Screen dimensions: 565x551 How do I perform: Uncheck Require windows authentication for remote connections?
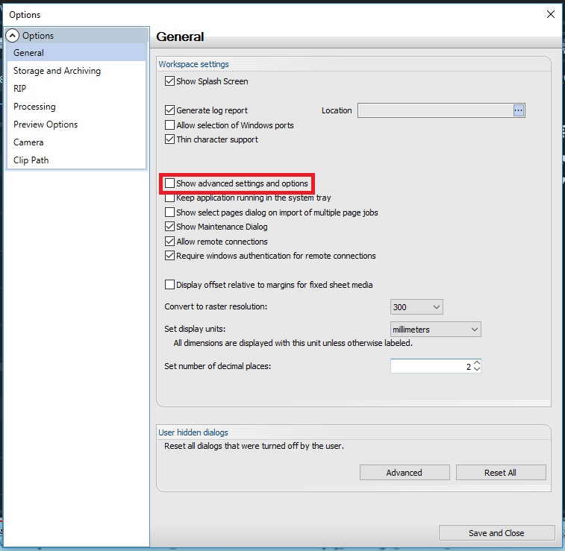click(x=169, y=256)
